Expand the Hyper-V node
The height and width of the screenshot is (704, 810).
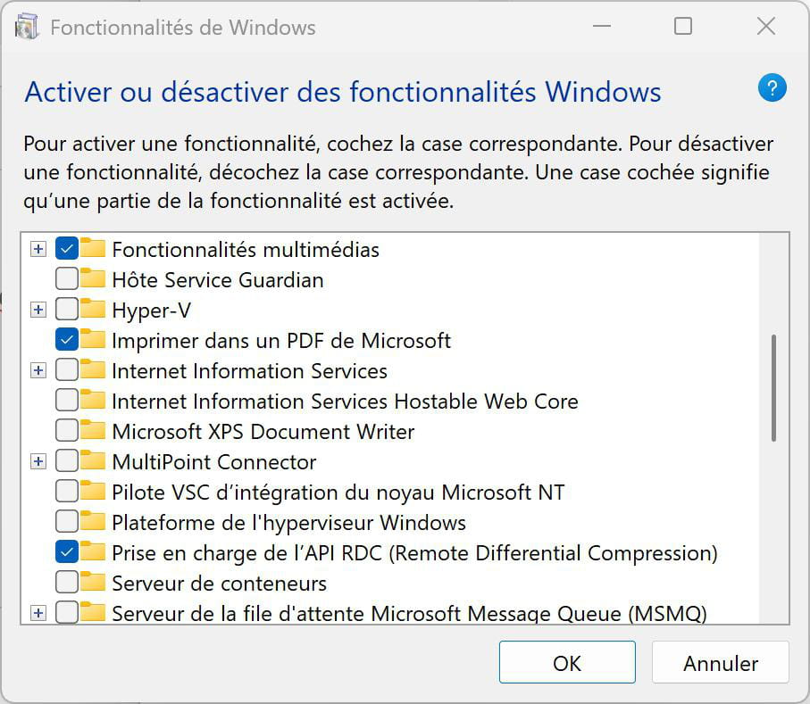click(x=38, y=310)
